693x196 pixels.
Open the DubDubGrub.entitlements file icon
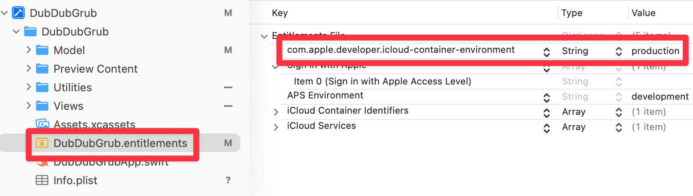click(42, 143)
